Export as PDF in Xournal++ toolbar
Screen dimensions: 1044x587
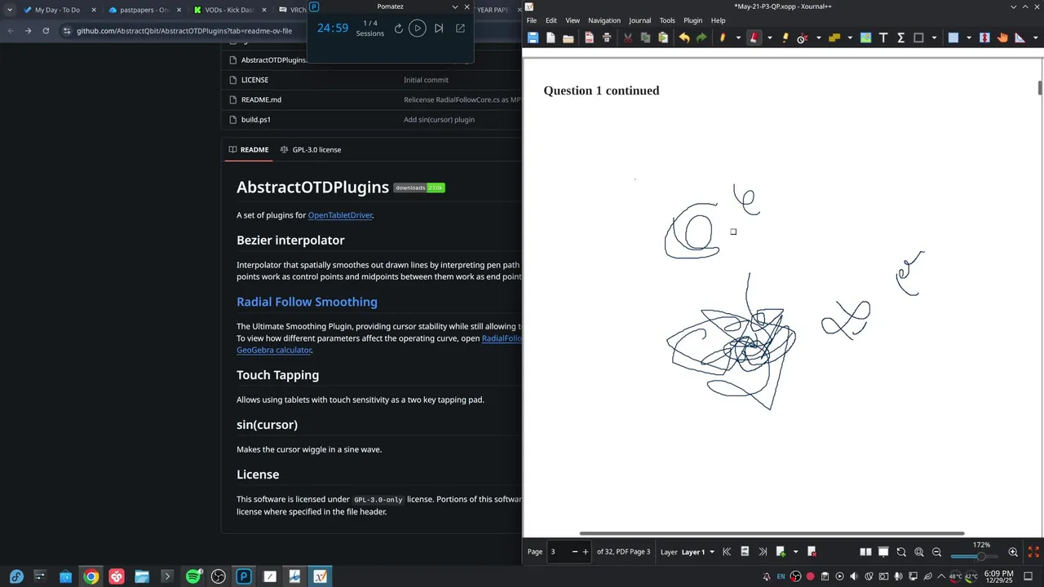tap(589, 38)
